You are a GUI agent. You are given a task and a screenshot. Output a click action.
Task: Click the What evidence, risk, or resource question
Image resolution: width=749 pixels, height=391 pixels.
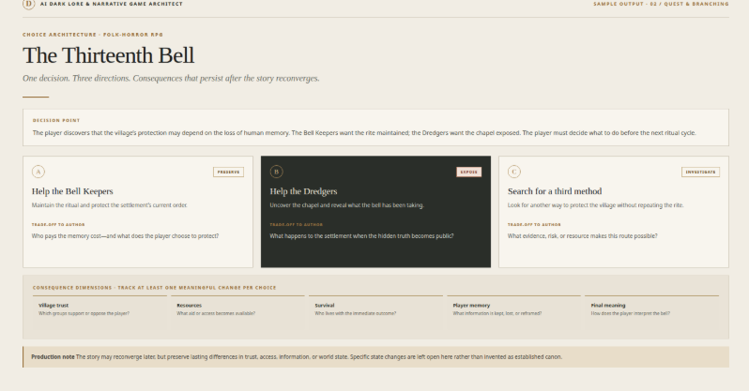point(582,236)
